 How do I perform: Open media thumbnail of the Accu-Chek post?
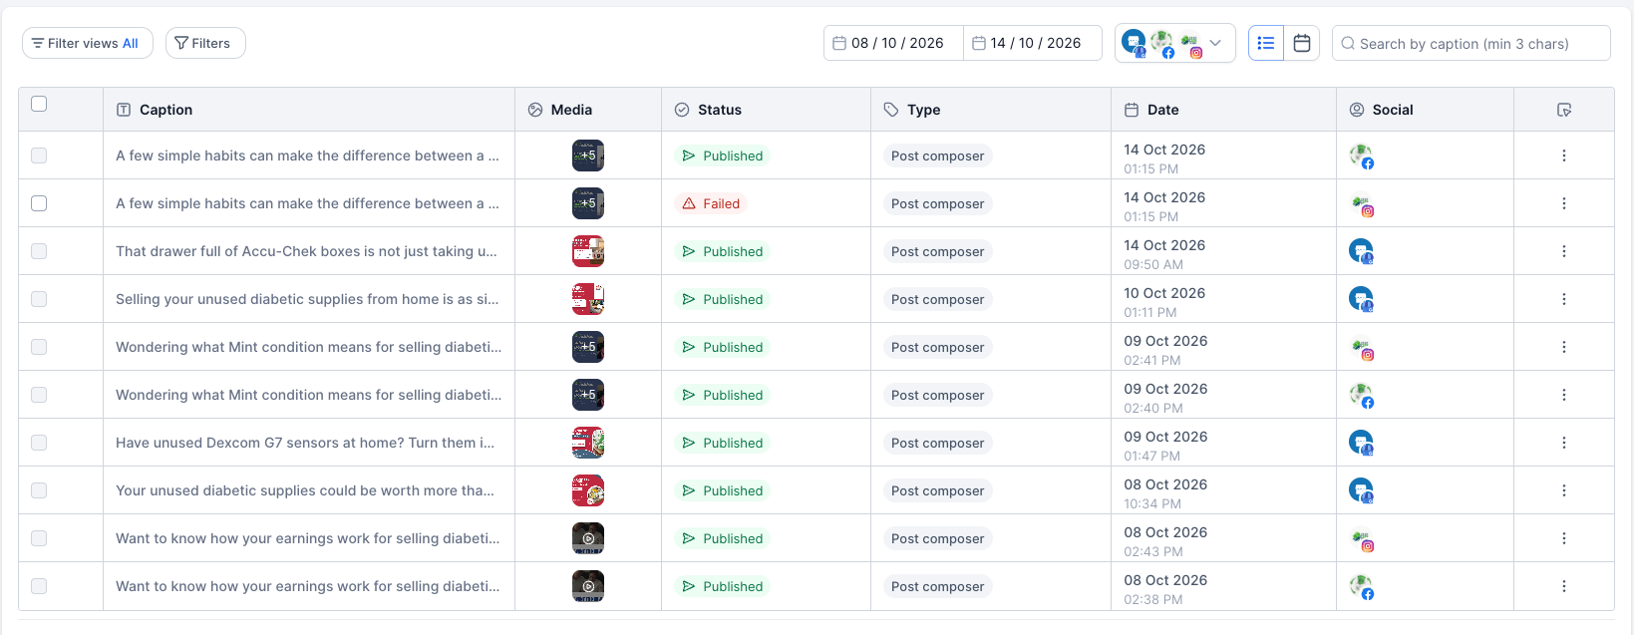pos(588,251)
